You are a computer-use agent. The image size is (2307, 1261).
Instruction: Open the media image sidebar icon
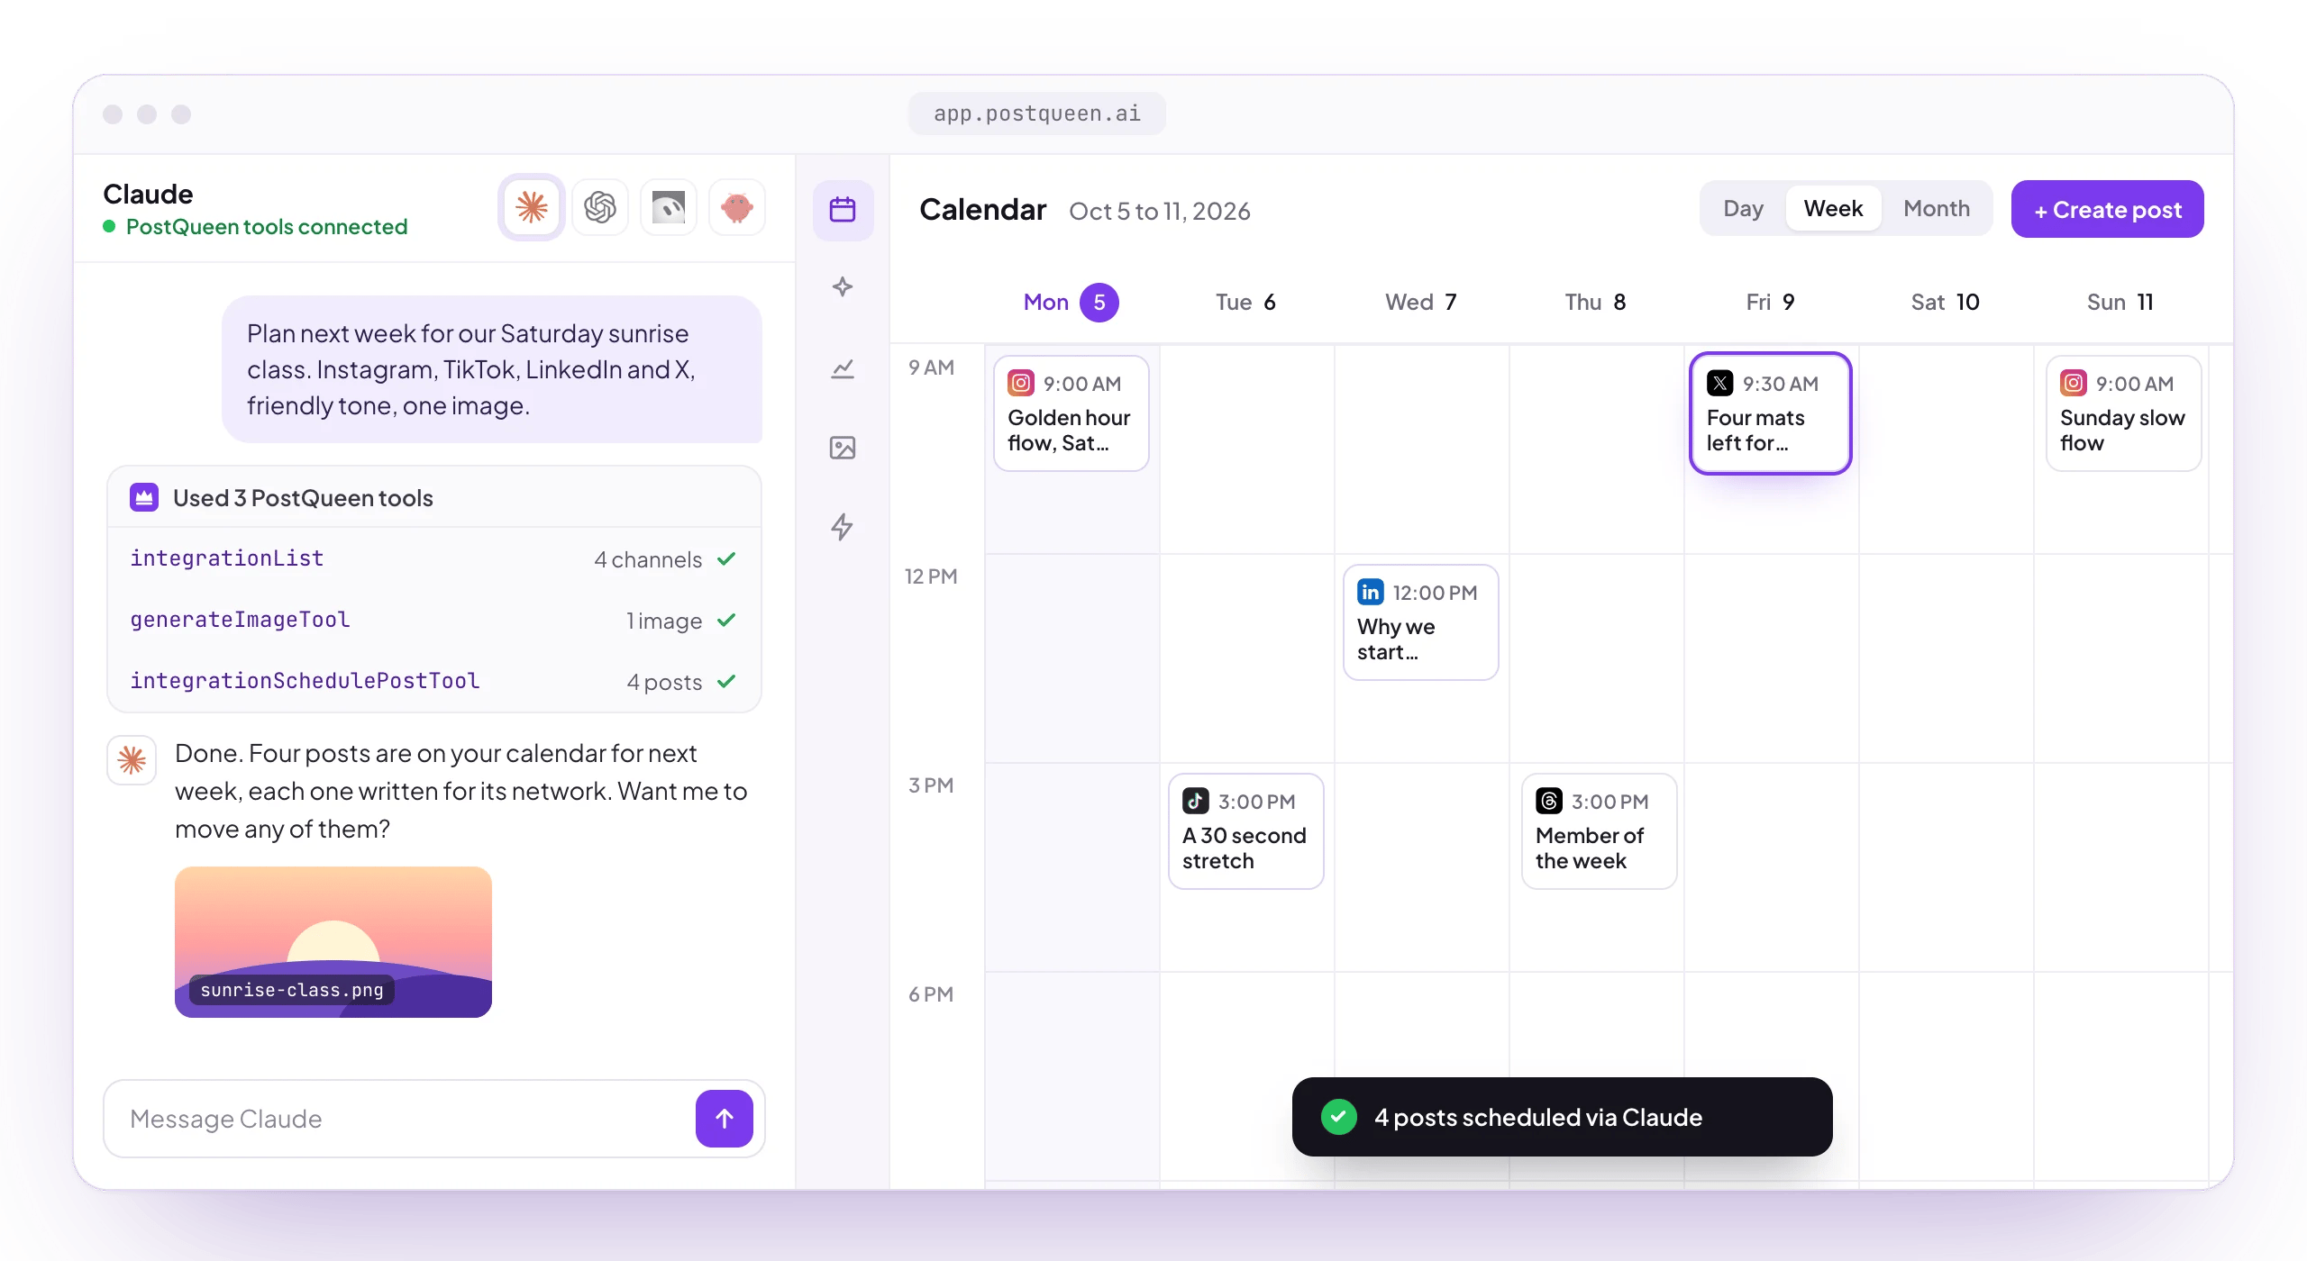pos(843,448)
